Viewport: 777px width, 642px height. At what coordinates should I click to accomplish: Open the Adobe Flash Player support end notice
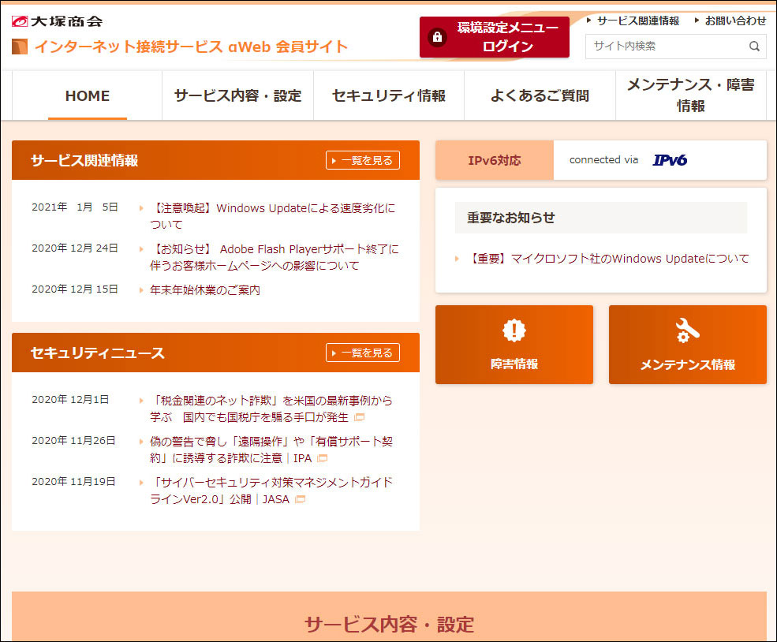pos(274,257)
